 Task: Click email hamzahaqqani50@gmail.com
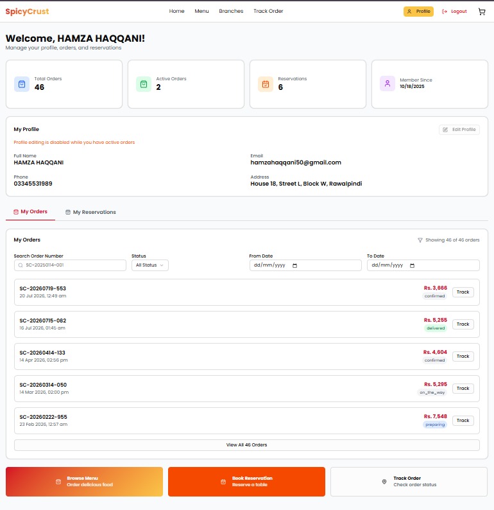(x=296, y=163)
